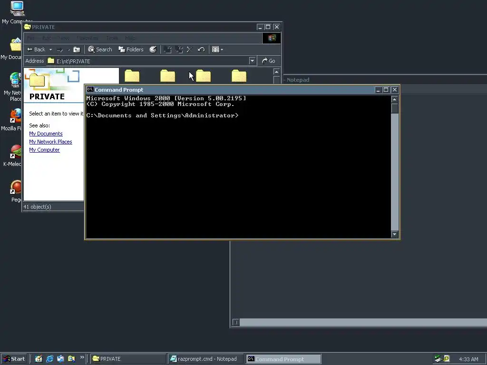This screenshot has height=365, width=487.
Task: Minimize the Command Prompt window
Action: [x=378, y=90]
